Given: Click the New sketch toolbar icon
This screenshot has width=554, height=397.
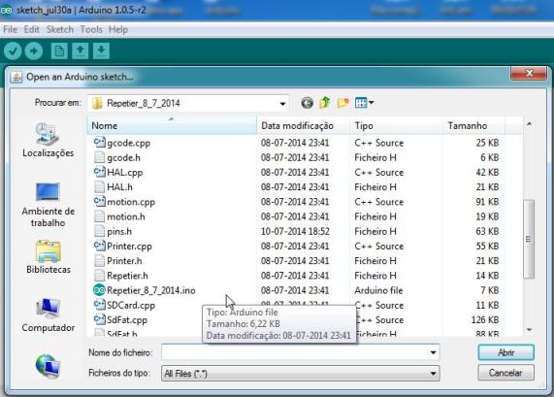Looking at the screenshot, I should [x=59, y=51].
